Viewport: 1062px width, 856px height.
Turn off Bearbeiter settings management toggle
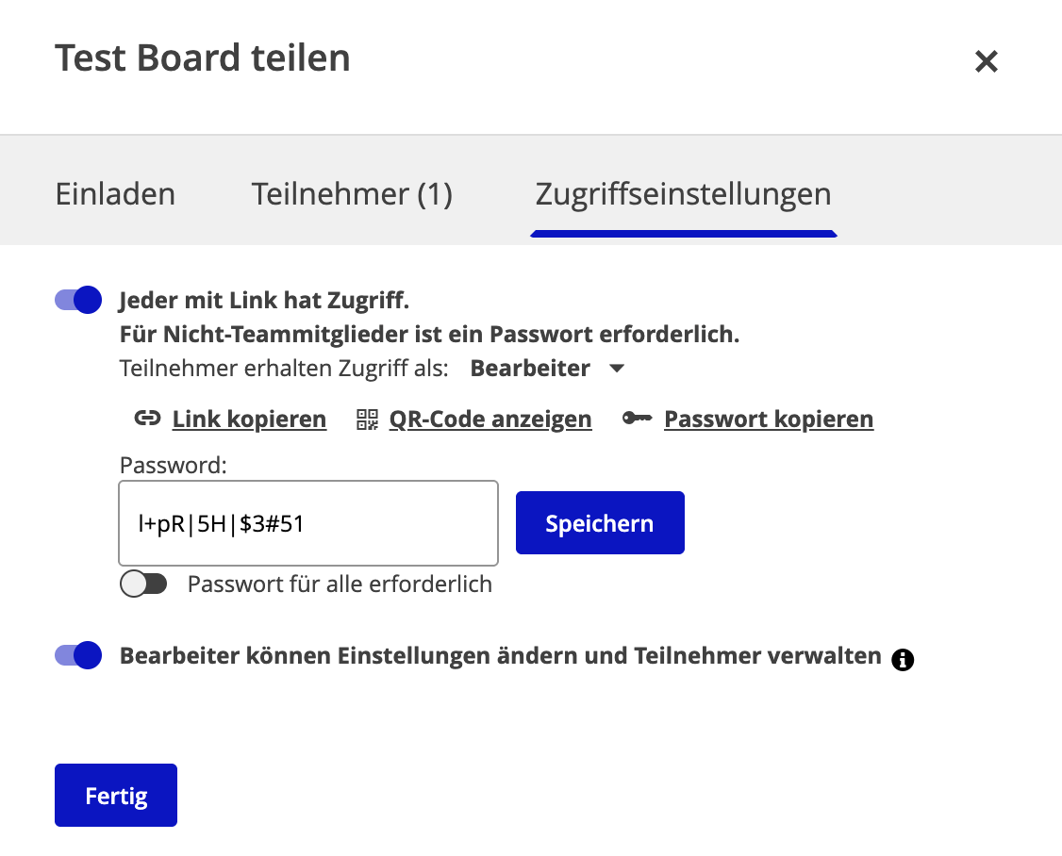[77, 654]
